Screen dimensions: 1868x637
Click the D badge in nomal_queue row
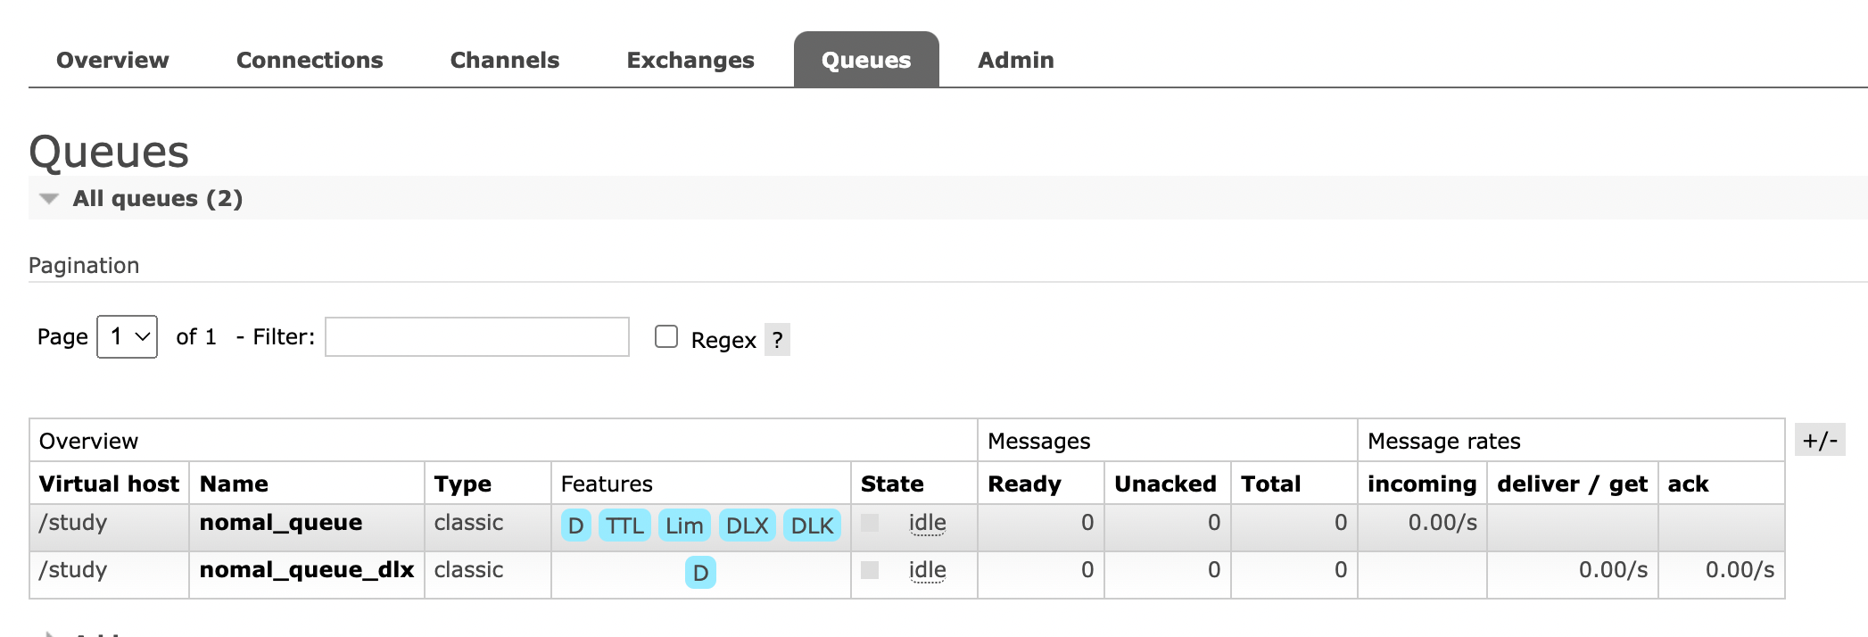[x=575, y=525]
